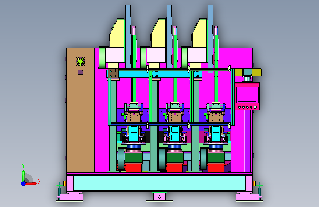The width and height of the screenshot is (319, 207).
Task: Select the small purple square on the brown cabinet
Action: 81,72
